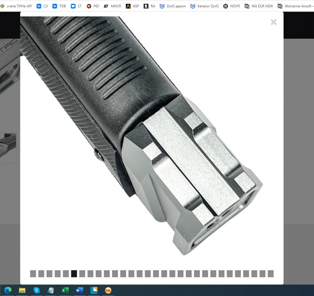314x296 pixels.
Task: Open Word from the taskbar
Action: click(79, 290)
